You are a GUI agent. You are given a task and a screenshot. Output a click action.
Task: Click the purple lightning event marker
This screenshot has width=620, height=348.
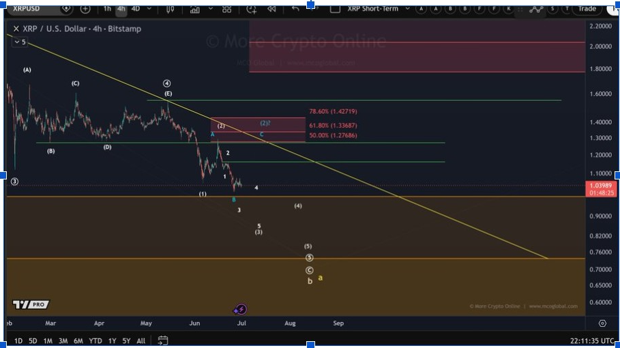pyautogui.click(x=240, y=309)
